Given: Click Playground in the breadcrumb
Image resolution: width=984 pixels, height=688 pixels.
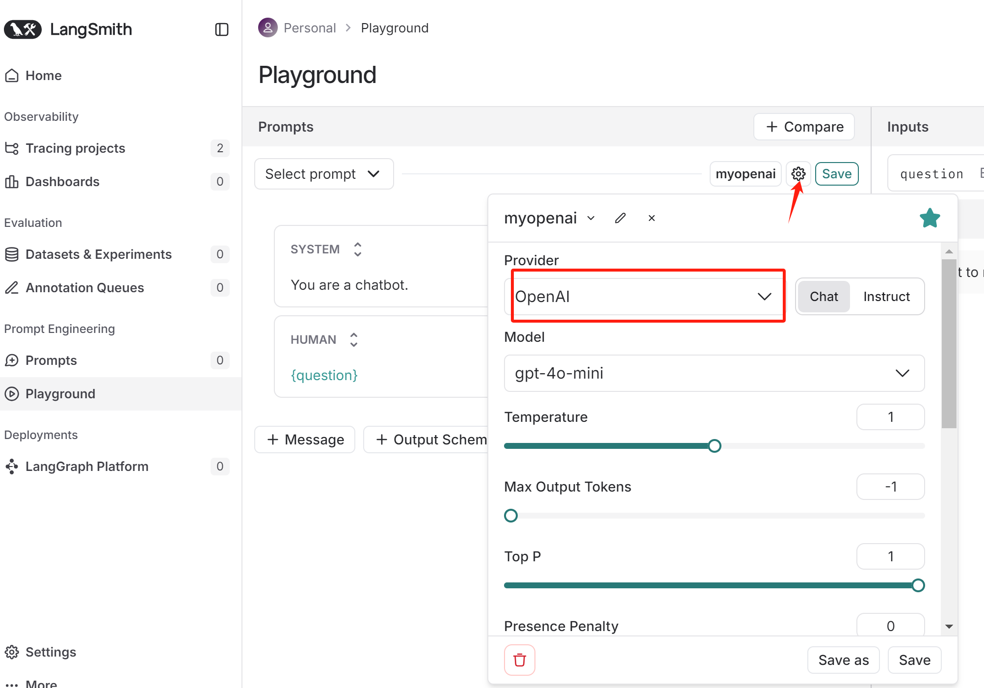Looking at the screenshot, I should (x=395, y=28).
